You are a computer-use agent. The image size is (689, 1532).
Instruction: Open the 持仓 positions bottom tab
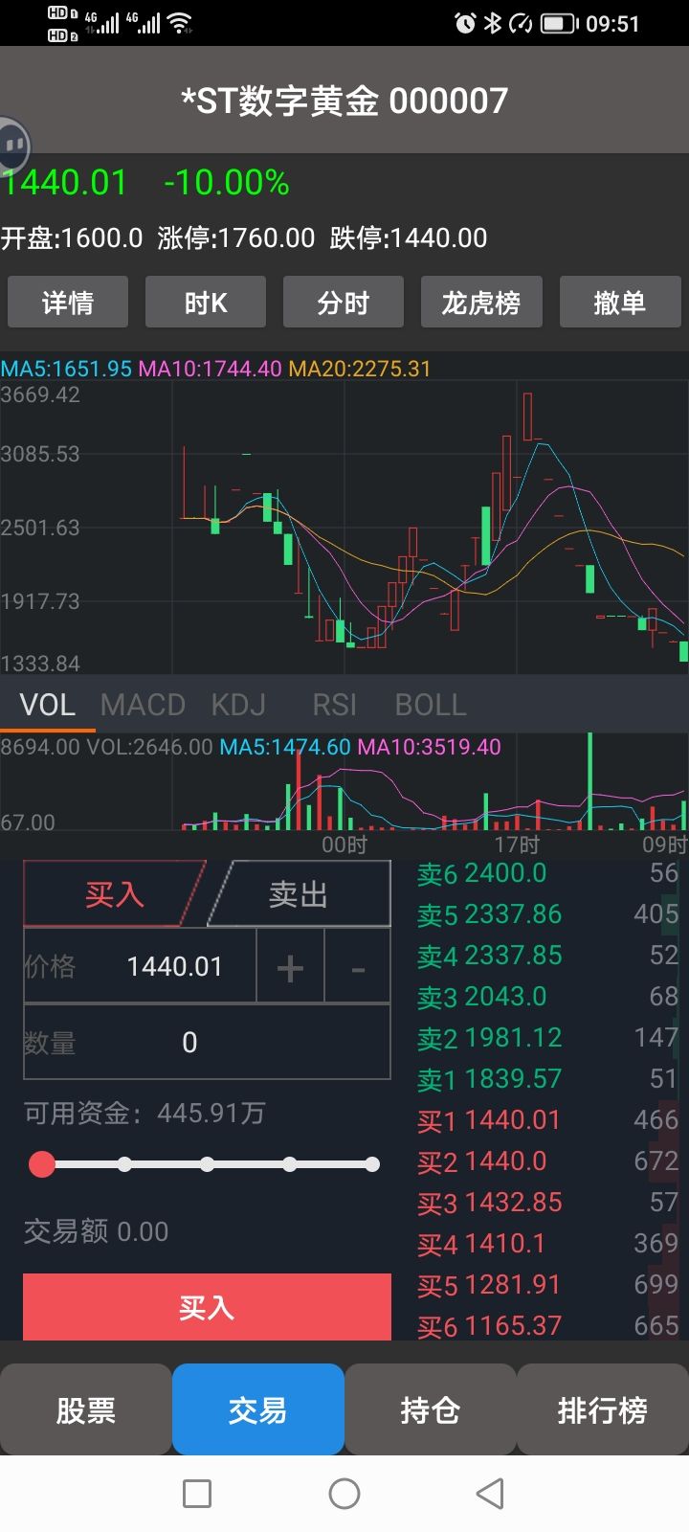[431, 1409]
